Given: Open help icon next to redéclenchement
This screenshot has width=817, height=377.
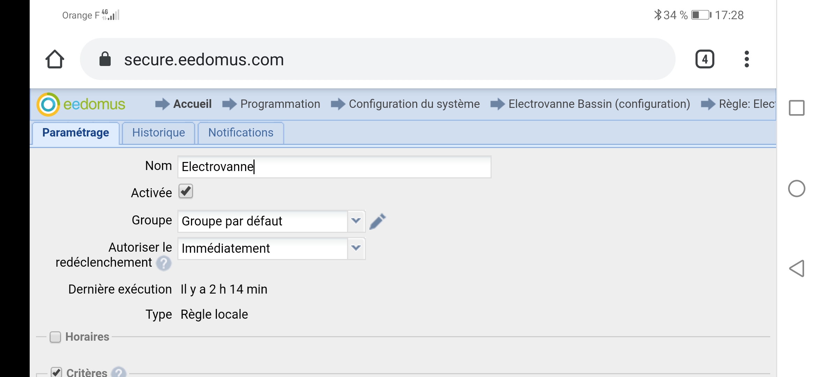Looking at the screenshot, I should [x=163, y=263].
